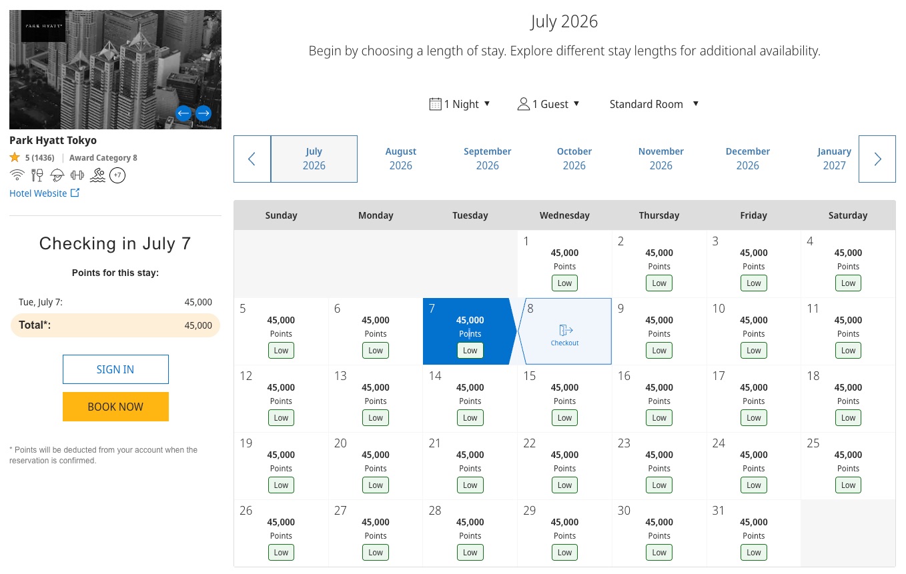Viewport: 906px width, 574px height.
Task: Select July 6 on the calendar
Action: point(376,331)
